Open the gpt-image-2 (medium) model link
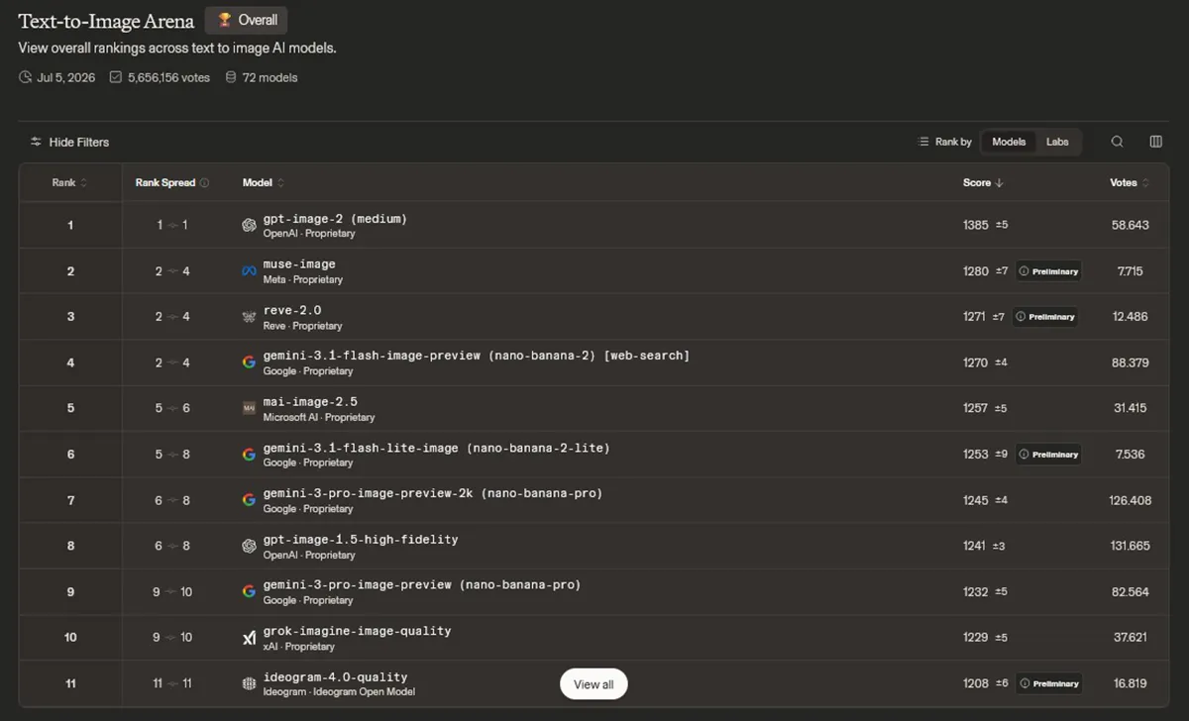Viewport: 1189px width, 721px height. 335,218
